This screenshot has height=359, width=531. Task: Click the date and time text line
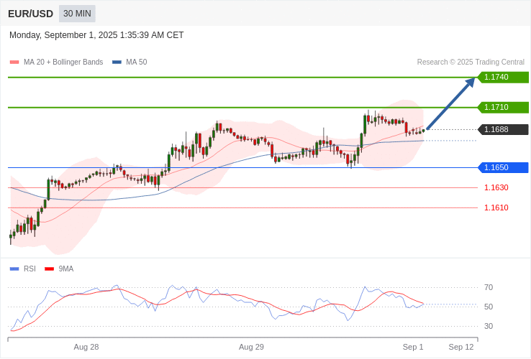point(96,35)
